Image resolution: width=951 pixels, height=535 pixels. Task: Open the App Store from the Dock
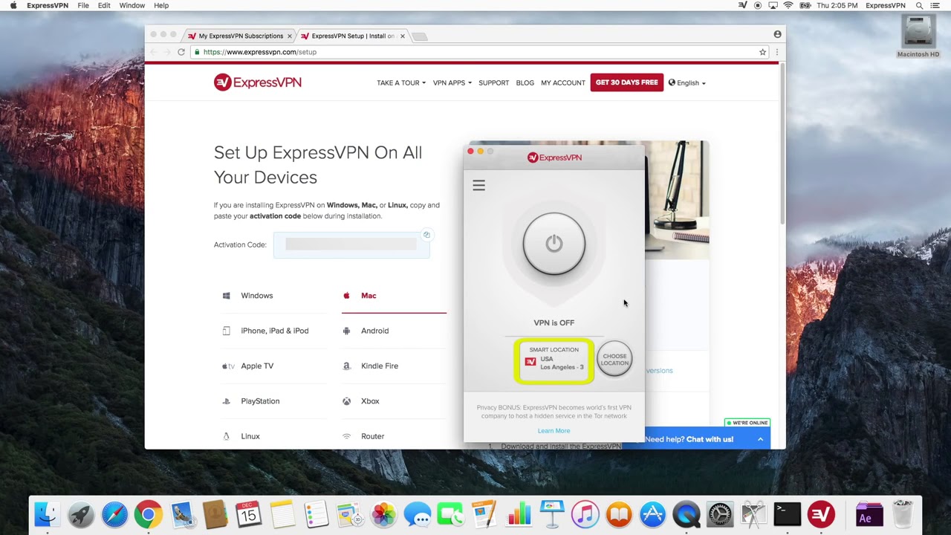tap(652, 514)
